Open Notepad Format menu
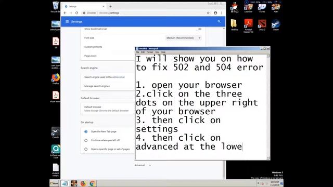333x187 pixels. coord(150,52)
